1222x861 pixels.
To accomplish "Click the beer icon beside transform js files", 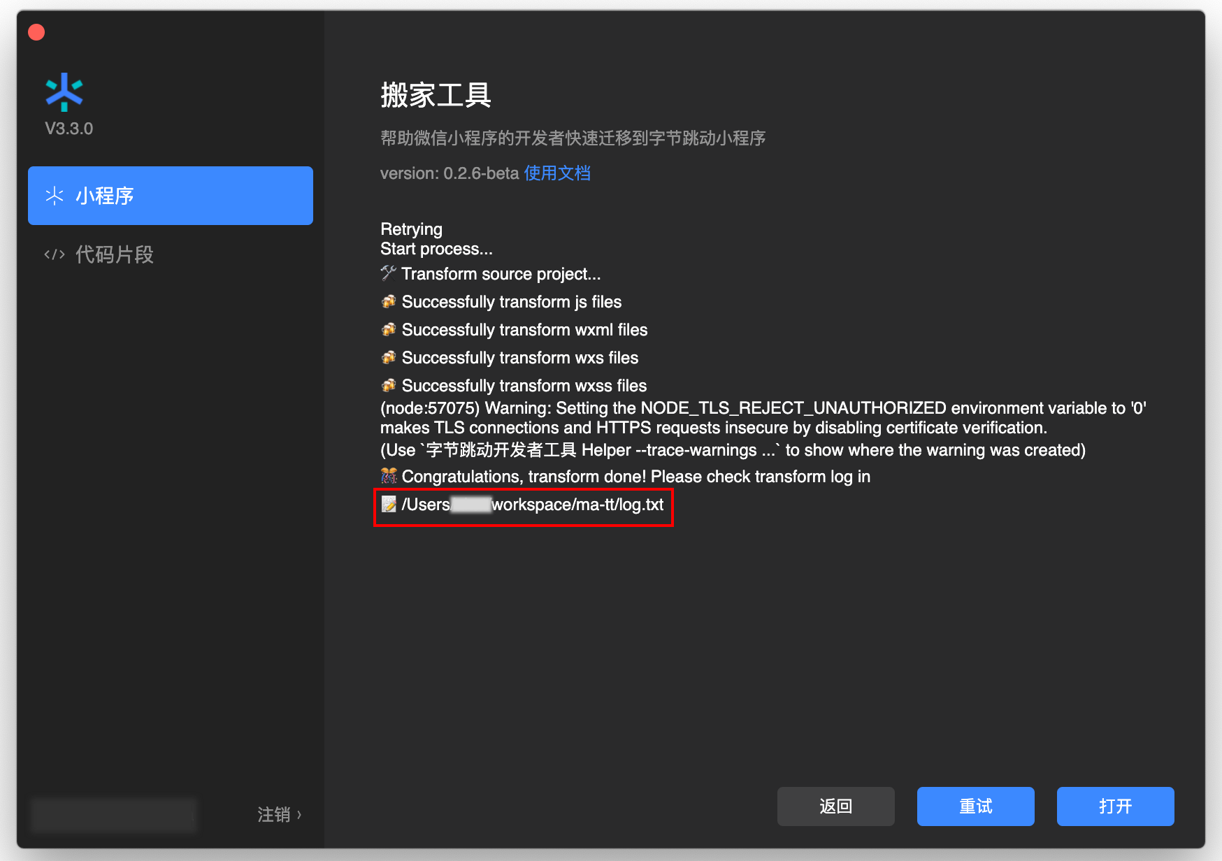I will 389,301.
